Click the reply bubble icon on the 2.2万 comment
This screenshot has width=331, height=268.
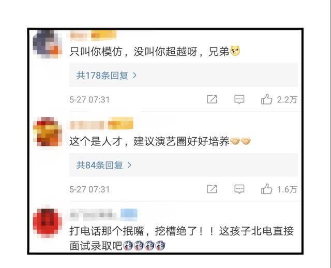239,99
